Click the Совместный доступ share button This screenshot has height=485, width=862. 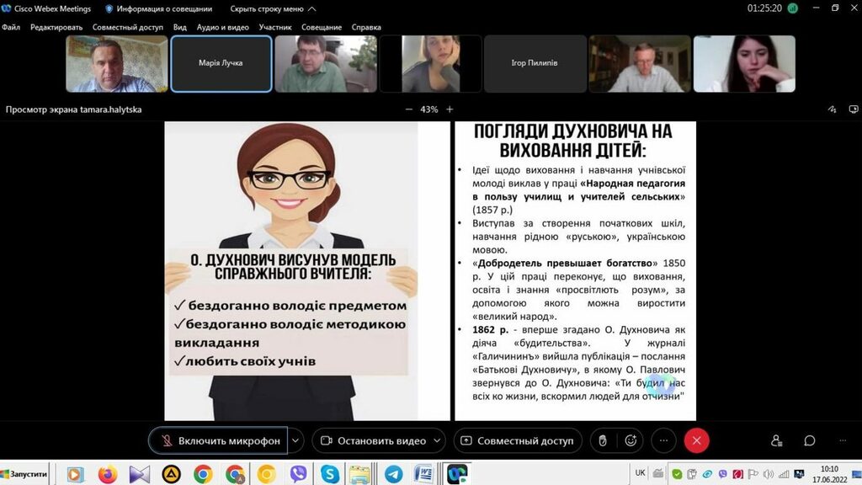(517, 440)
